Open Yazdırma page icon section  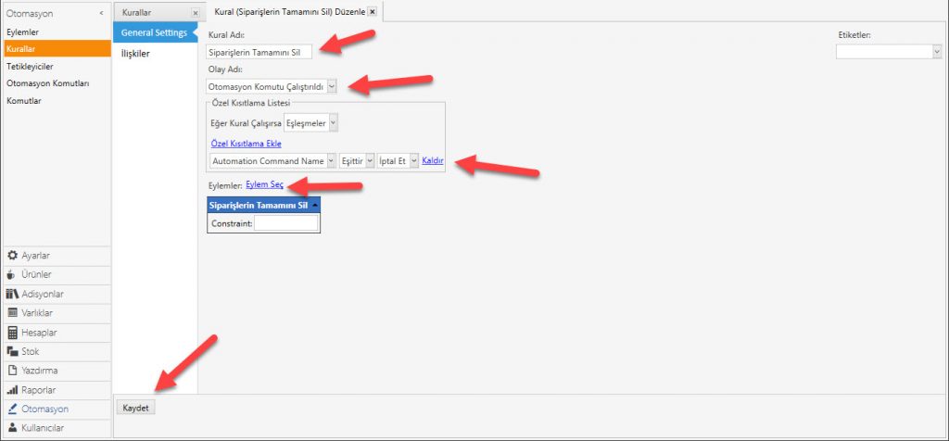13,371
